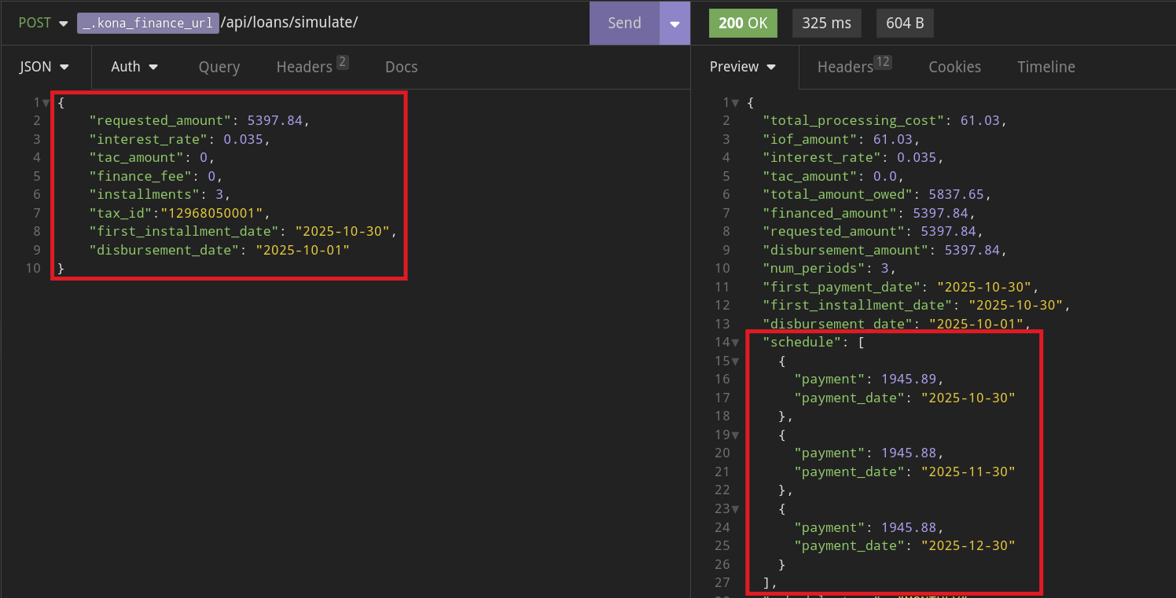1176x598 pixels.
Task: Click the _.kona_finance_url environment variable tag
Action: [x=148, y=23]
